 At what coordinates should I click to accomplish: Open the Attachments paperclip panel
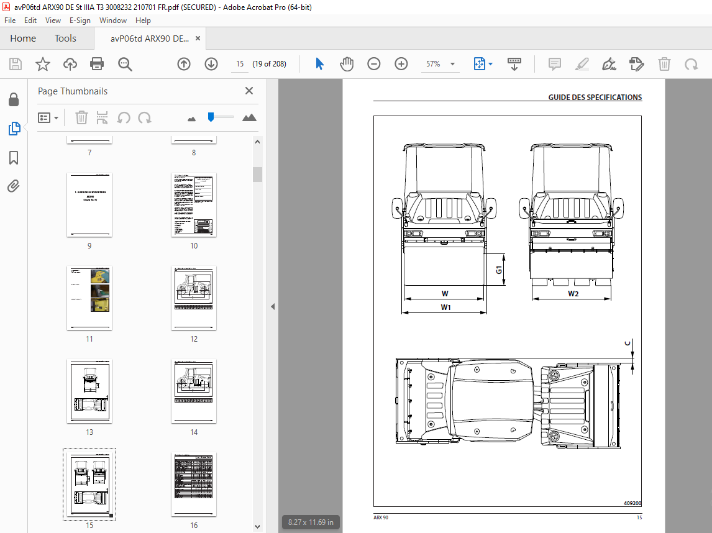point(14,186)
